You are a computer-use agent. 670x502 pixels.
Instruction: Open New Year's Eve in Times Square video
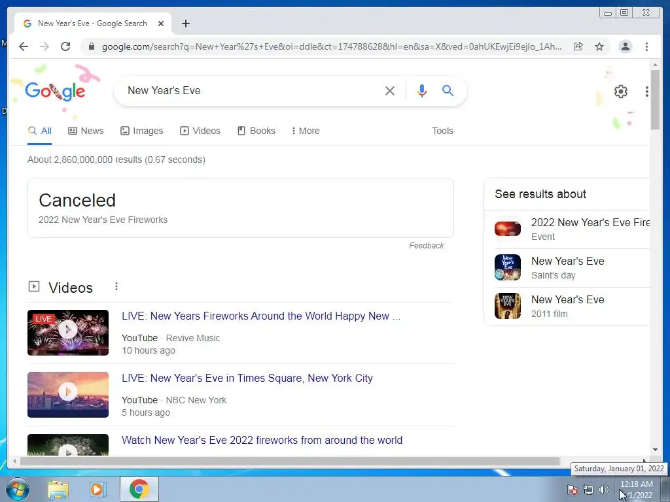click(247, 378)
